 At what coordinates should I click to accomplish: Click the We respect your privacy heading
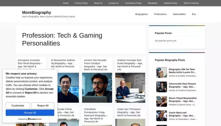pyautogui.click(x=21, y=74)
